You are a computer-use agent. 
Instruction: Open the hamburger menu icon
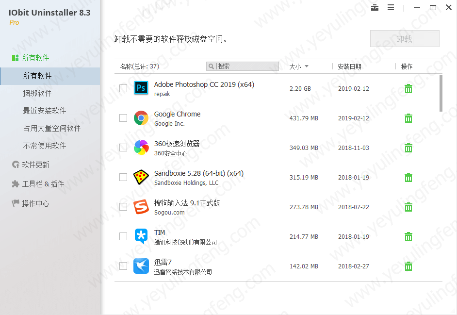391,8
